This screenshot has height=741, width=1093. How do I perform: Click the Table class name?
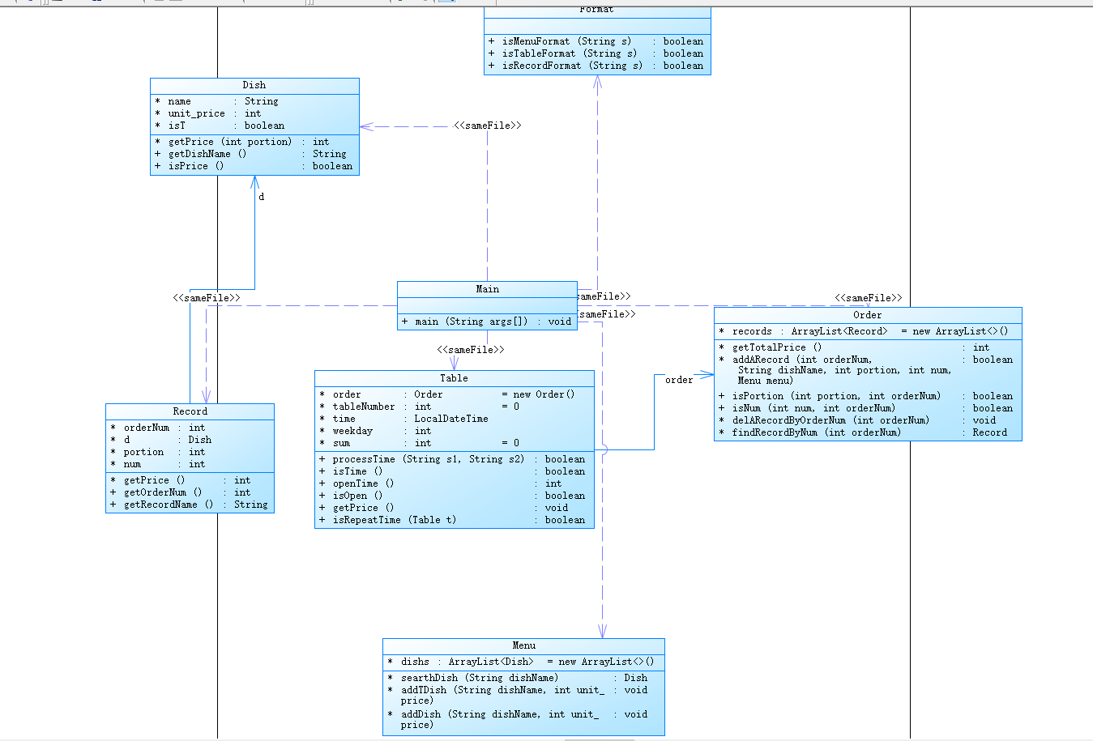click(x=454, y=378)
